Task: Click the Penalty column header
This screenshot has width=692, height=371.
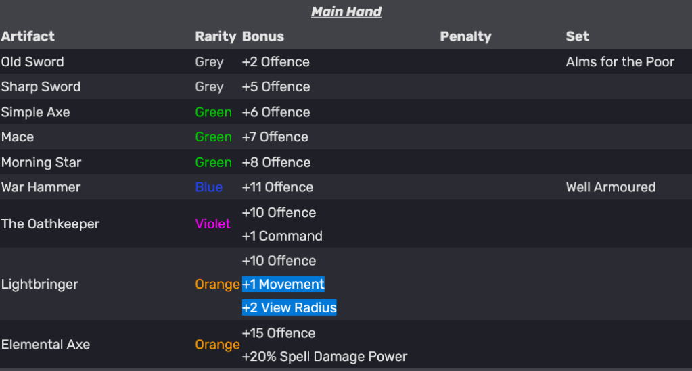Action: click(x=465, y=36)
